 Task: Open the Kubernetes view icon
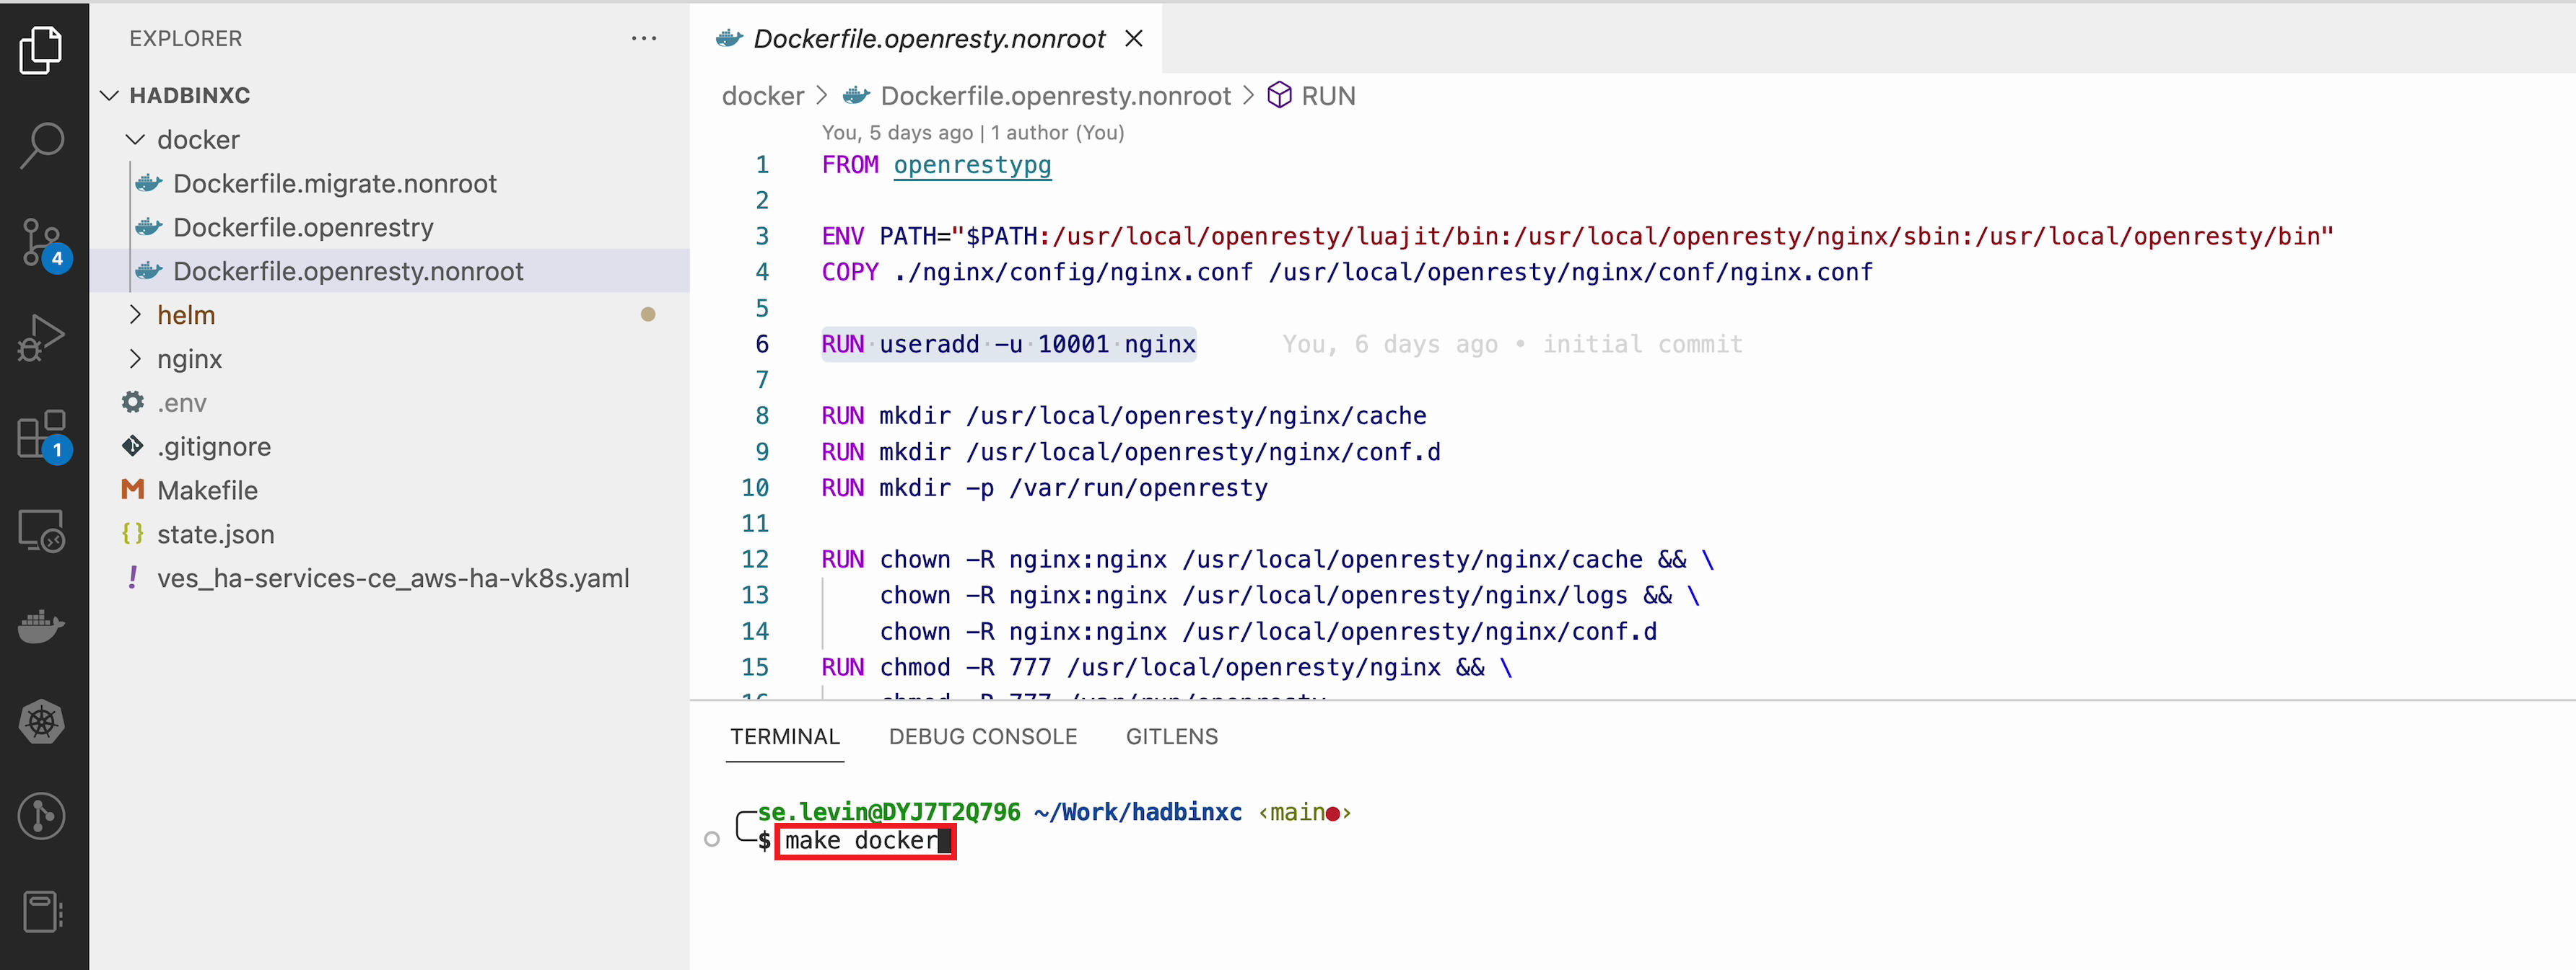[41, 721]
